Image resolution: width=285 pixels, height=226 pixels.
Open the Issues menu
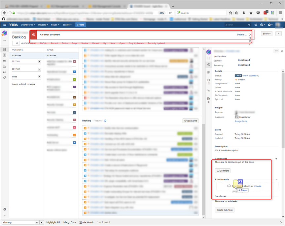pyautogui.click(x=55, y=25)
